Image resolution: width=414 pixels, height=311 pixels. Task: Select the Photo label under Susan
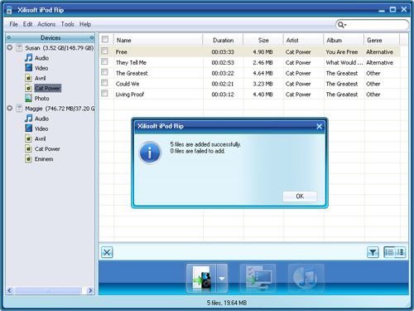41,98
